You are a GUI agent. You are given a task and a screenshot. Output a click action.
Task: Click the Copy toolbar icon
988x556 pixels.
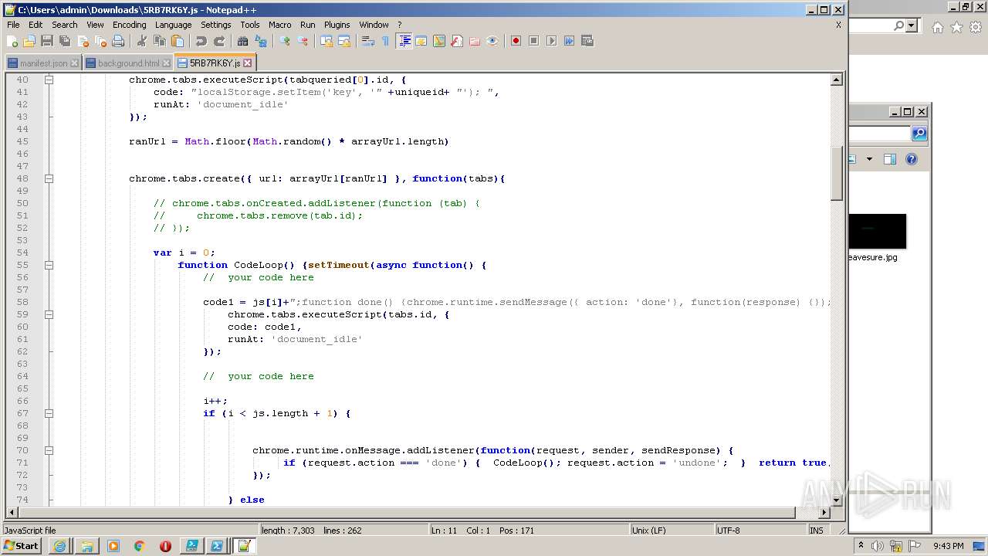click(160, 41)
